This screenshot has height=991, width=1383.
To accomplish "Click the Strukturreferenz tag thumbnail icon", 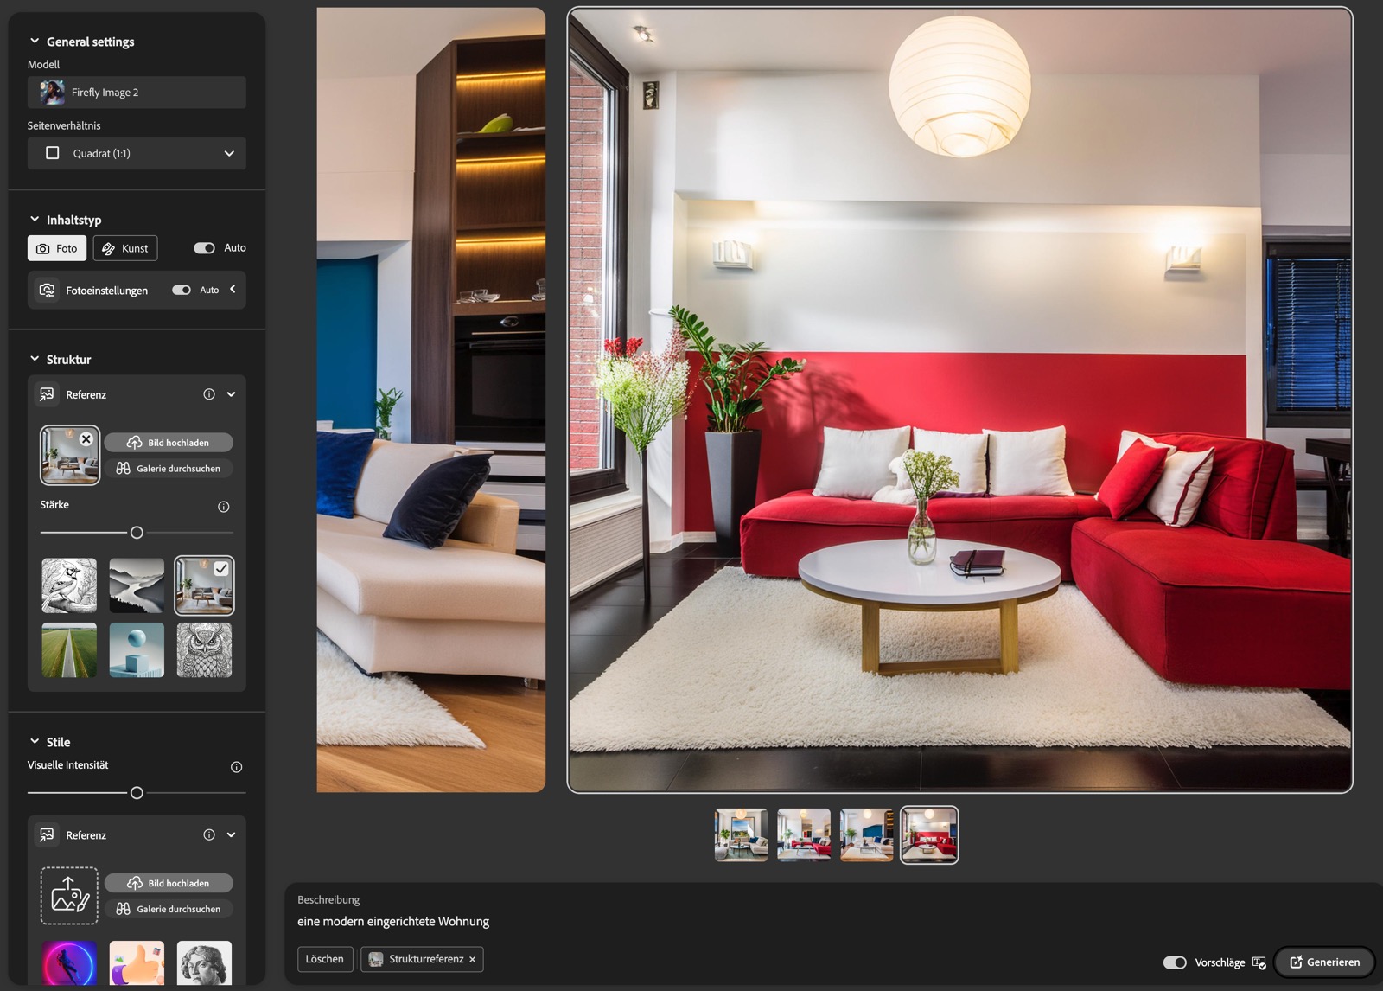I will tap(376, 959).
